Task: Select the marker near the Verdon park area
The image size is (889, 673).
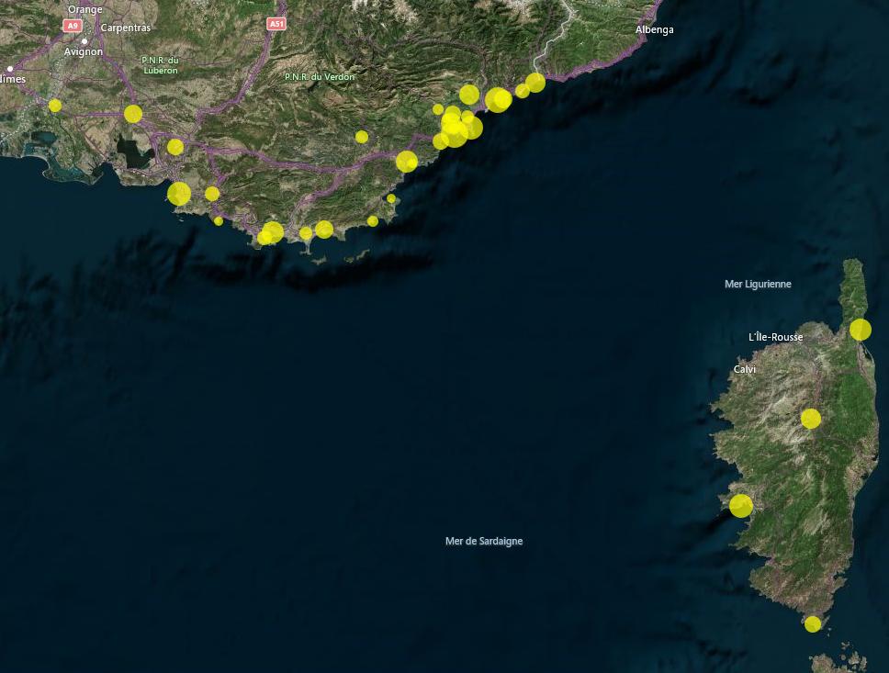Action: [x=362, y=136]
